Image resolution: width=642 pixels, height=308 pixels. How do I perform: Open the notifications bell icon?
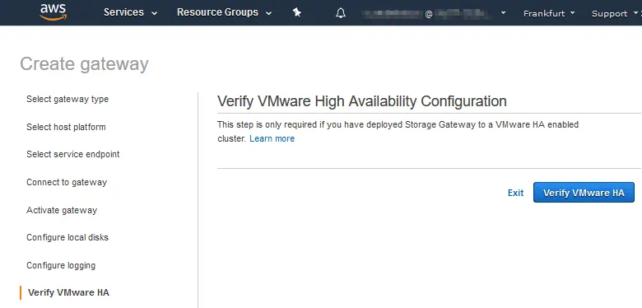[341, 13]
